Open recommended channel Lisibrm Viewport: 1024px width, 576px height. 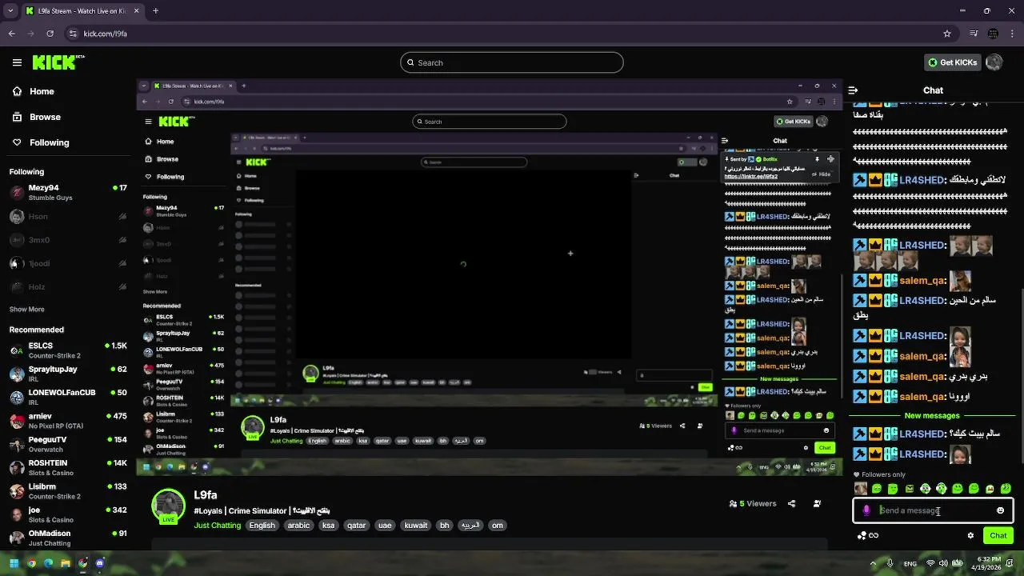click(68, 490)
